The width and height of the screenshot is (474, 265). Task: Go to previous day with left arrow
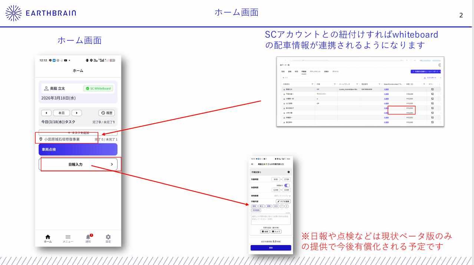(x=46, y=113)
